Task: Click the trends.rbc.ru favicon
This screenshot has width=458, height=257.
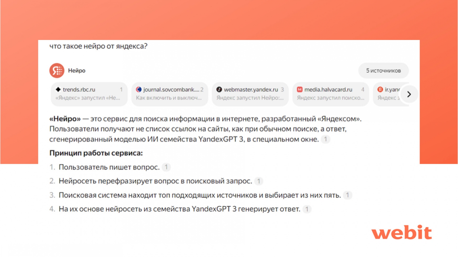Action: point(58,89)
